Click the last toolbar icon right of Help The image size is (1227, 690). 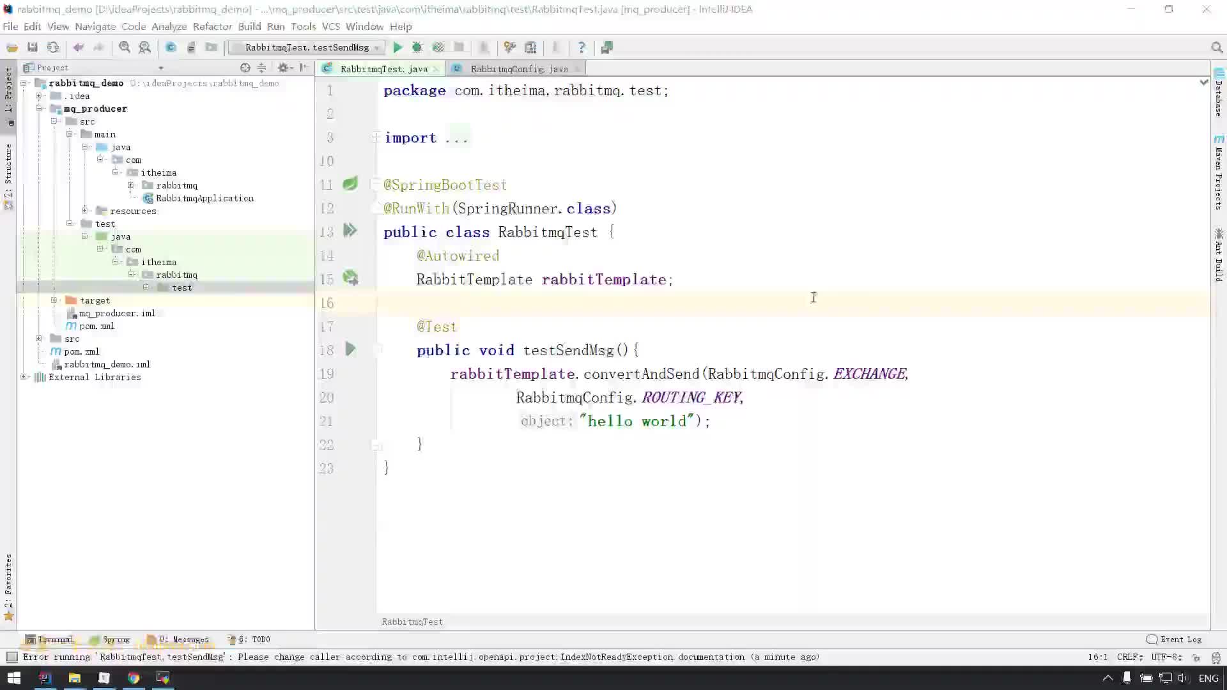pyautogui.click(x=606, y=47)
